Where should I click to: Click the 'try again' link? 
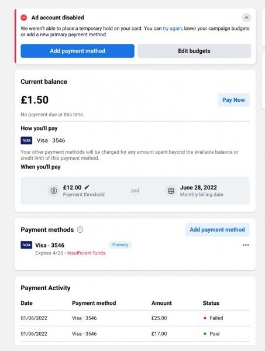tap(172, 29)
